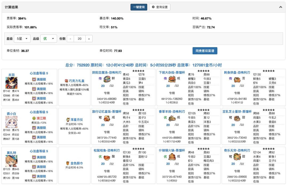
Task: Open the 星级 5星 dropdown
Action: pos(22,39)
